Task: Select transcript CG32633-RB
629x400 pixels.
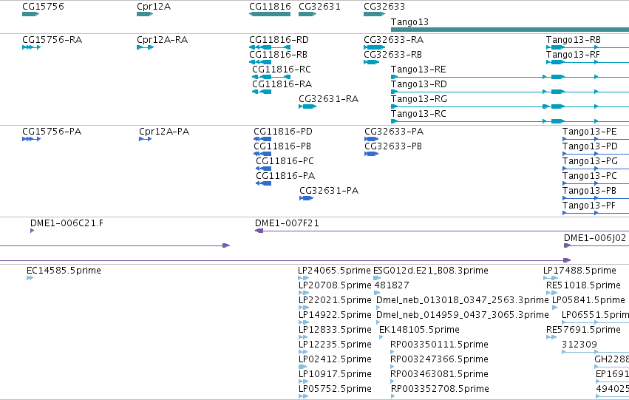Action: click(x=392, y=55)
